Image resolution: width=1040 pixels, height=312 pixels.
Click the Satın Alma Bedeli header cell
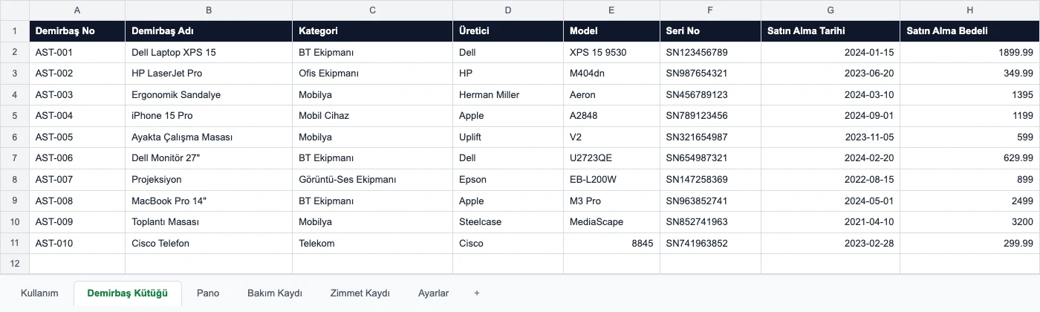(x=970, y=31)
